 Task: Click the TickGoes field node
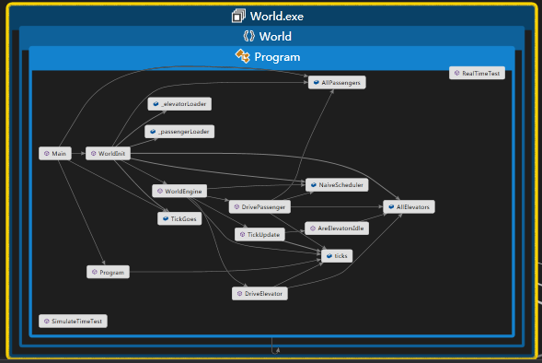179,218
